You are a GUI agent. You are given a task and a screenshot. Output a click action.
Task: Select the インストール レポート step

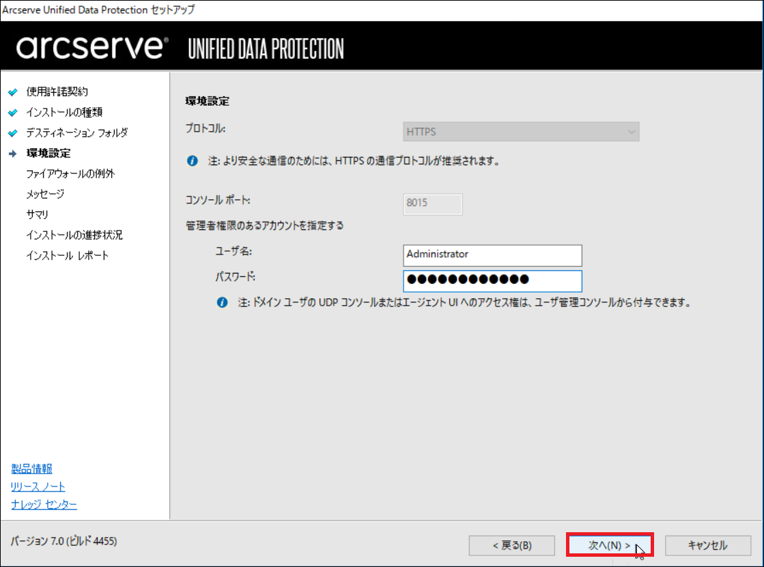[x=67, y=255]
